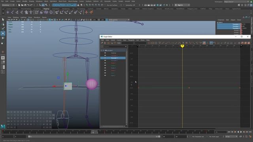Click the Create IK Handle shelf icon
Viewport: 253px width, 142px height.
pyautogui.click(x=17, y=12)
